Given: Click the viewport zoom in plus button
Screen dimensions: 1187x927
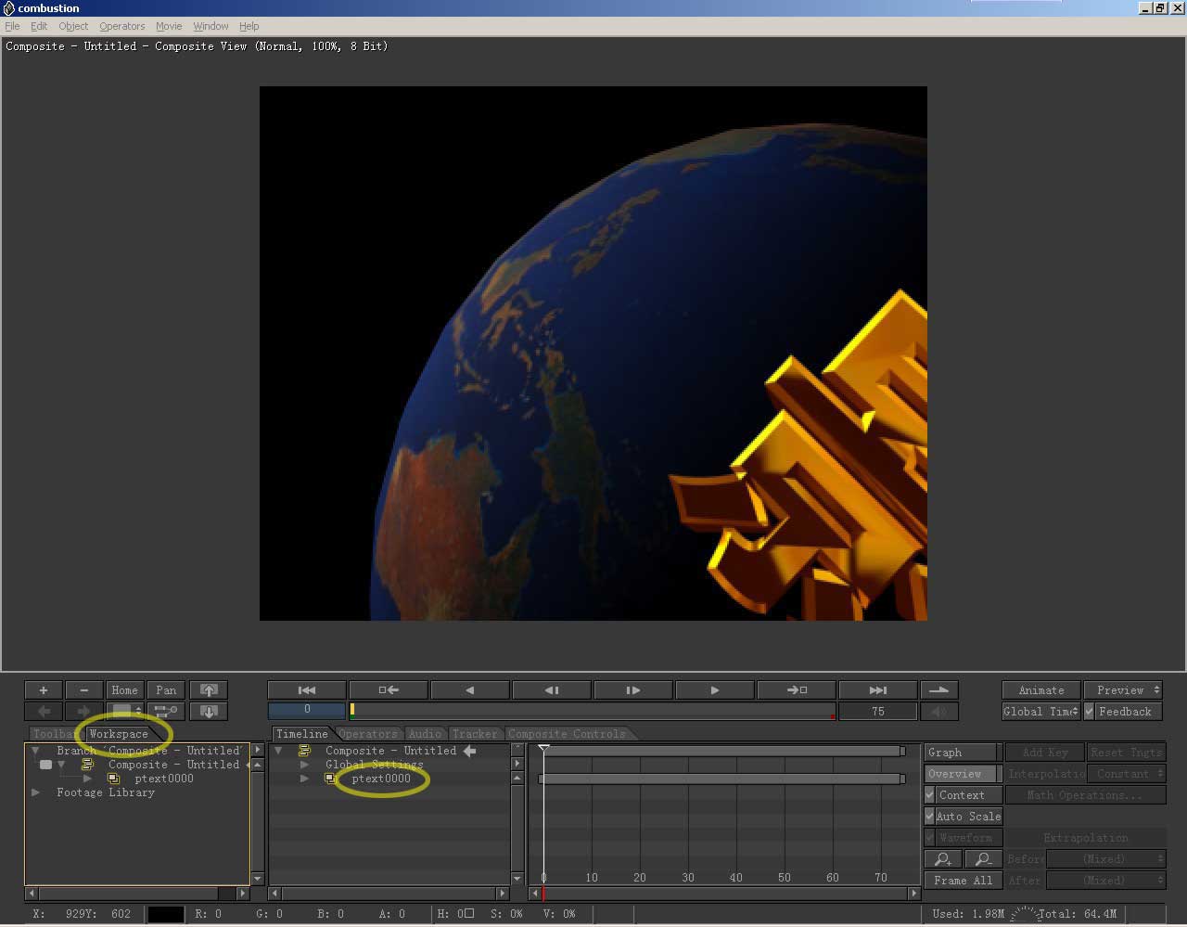Looking at the screenshot, I should click(x=44, y=690).
